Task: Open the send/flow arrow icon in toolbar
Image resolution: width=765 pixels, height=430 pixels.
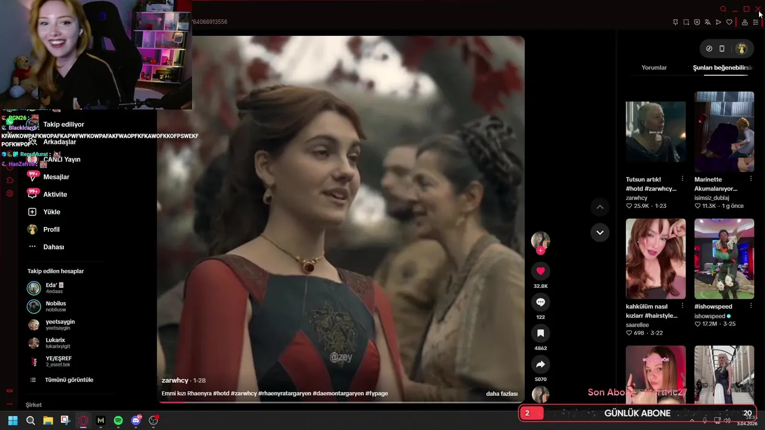Action: click(718, 22)
